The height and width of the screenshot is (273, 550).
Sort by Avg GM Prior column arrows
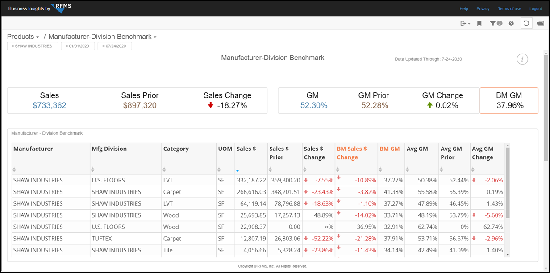pos(442,170)
